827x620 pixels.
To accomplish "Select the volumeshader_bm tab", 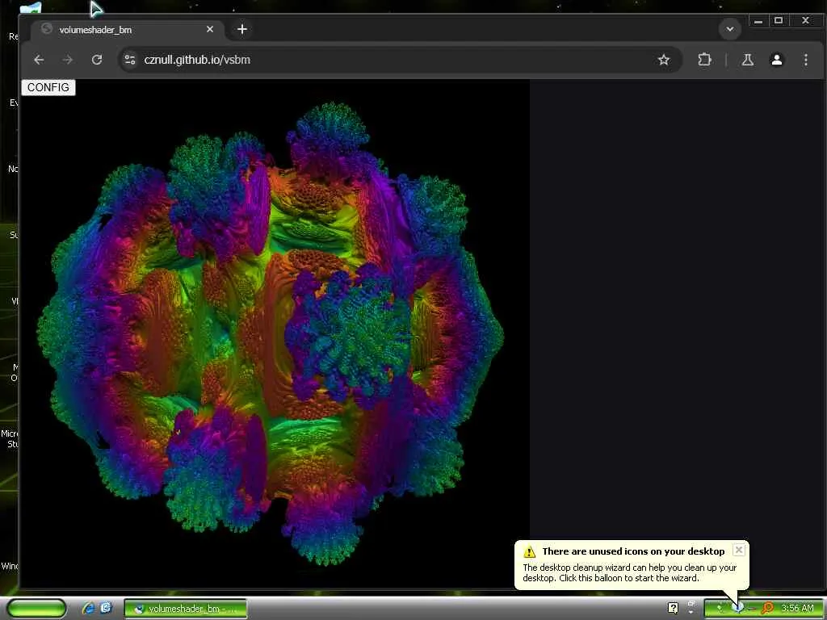I will [127, 30].
